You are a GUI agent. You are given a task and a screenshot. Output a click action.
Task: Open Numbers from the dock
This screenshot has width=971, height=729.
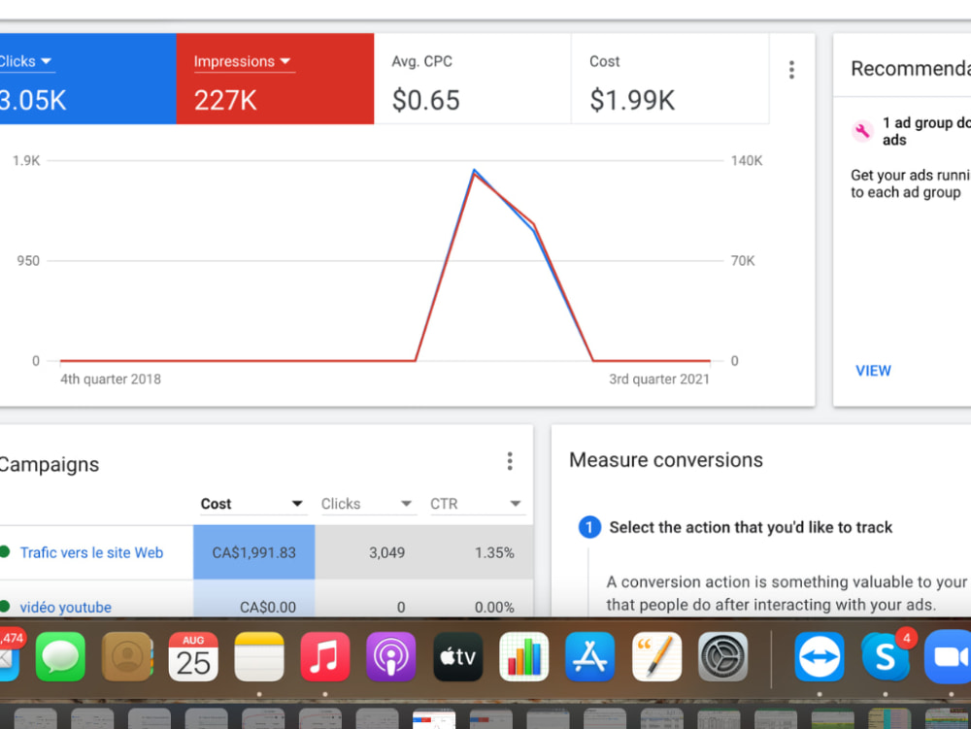click(524, 656)
